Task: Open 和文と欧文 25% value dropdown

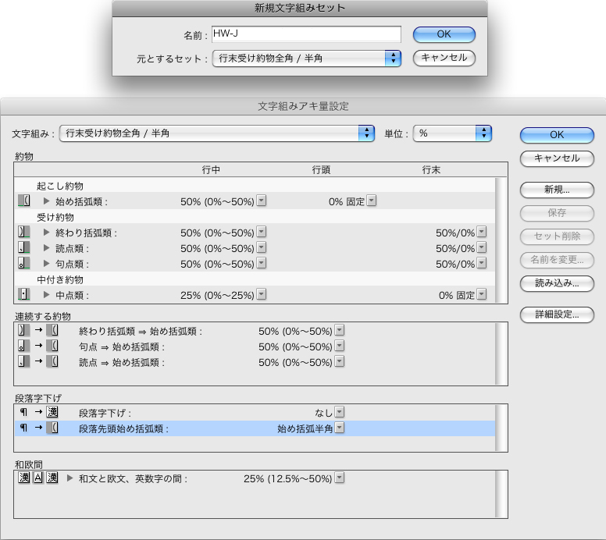Action: coord(340,478)
